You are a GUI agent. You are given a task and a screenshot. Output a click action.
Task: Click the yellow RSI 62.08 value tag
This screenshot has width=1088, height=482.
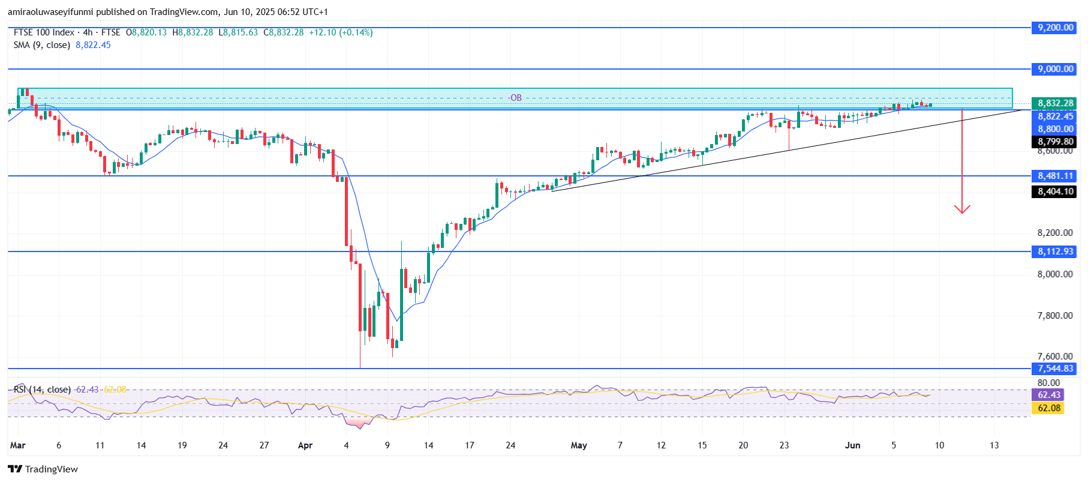[x=1048, y=408]
